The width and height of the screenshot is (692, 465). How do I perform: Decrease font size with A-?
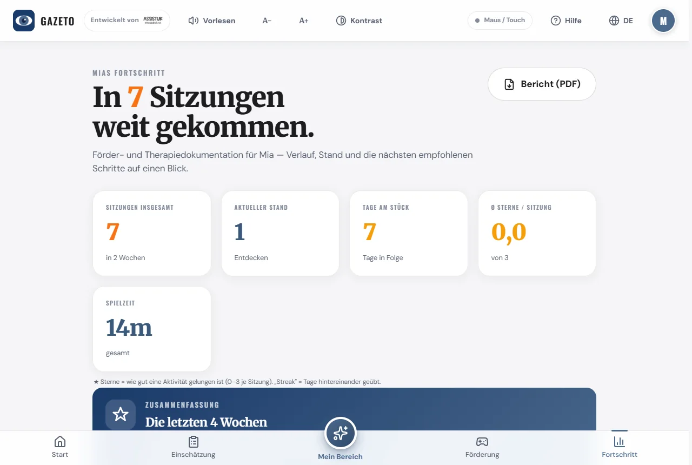267,21
